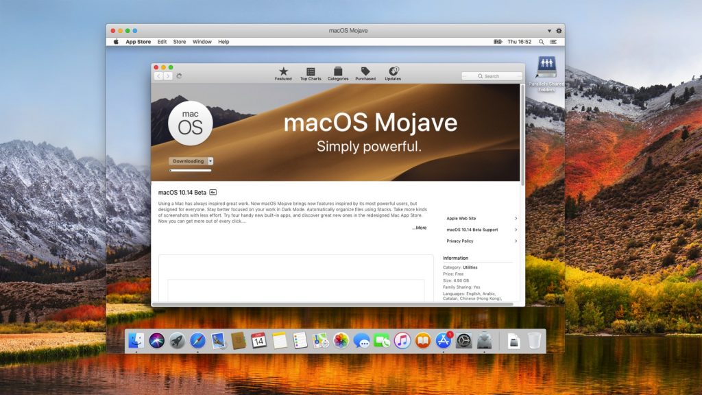This screenshot has width=702, height=395.
Task: Open iBooks from the Dock
Action: coord(422,341)
